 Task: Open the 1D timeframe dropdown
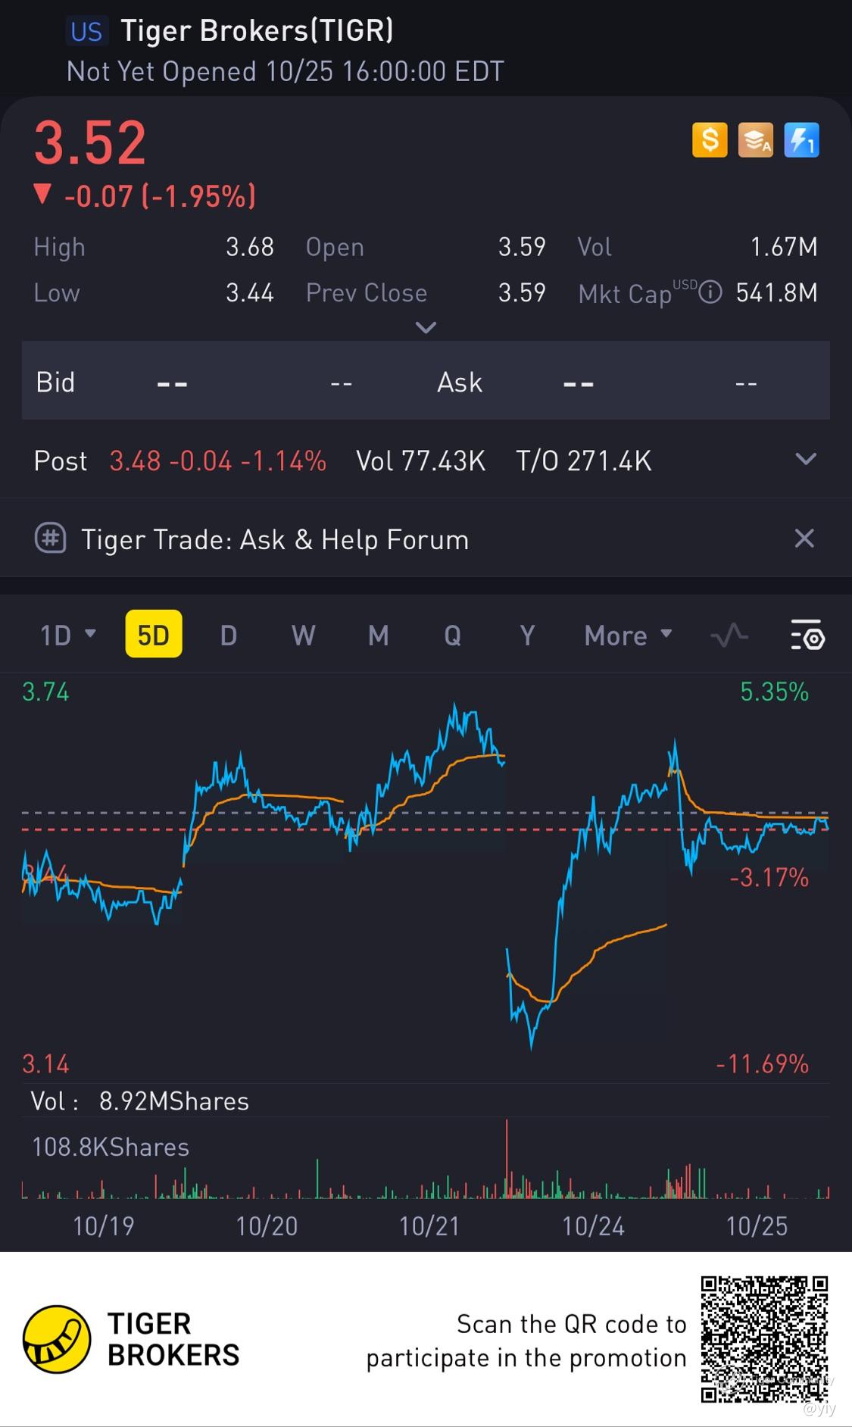(x=68, y=635)
